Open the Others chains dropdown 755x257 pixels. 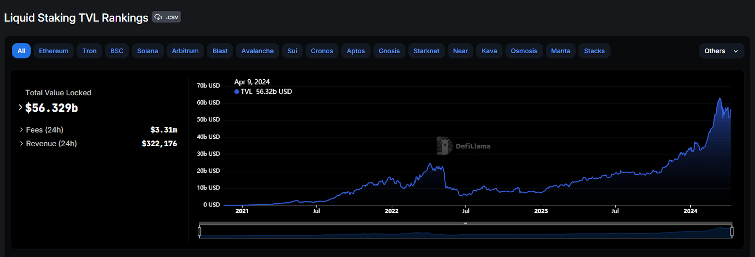pyautogui.click(x=721, y=51)
